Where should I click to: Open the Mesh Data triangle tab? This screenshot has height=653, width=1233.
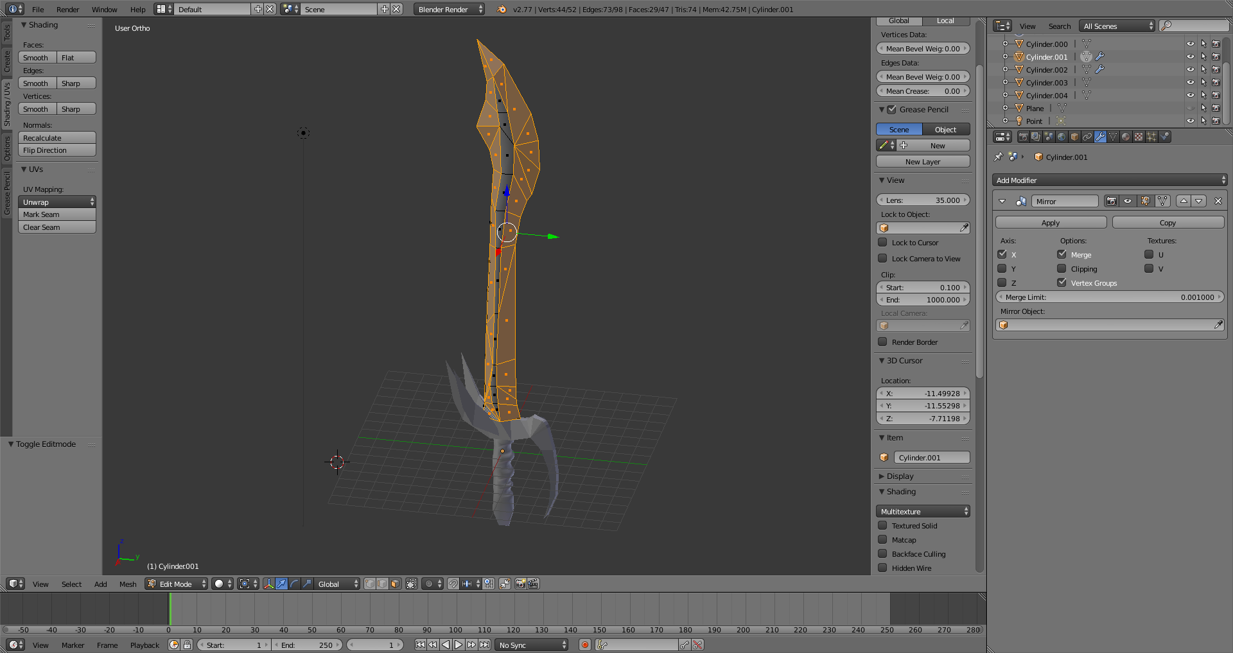tap(1113, 137)
